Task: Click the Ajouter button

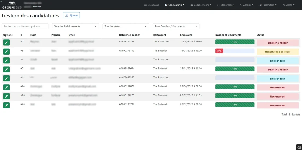Action: [x=71, y=15]
